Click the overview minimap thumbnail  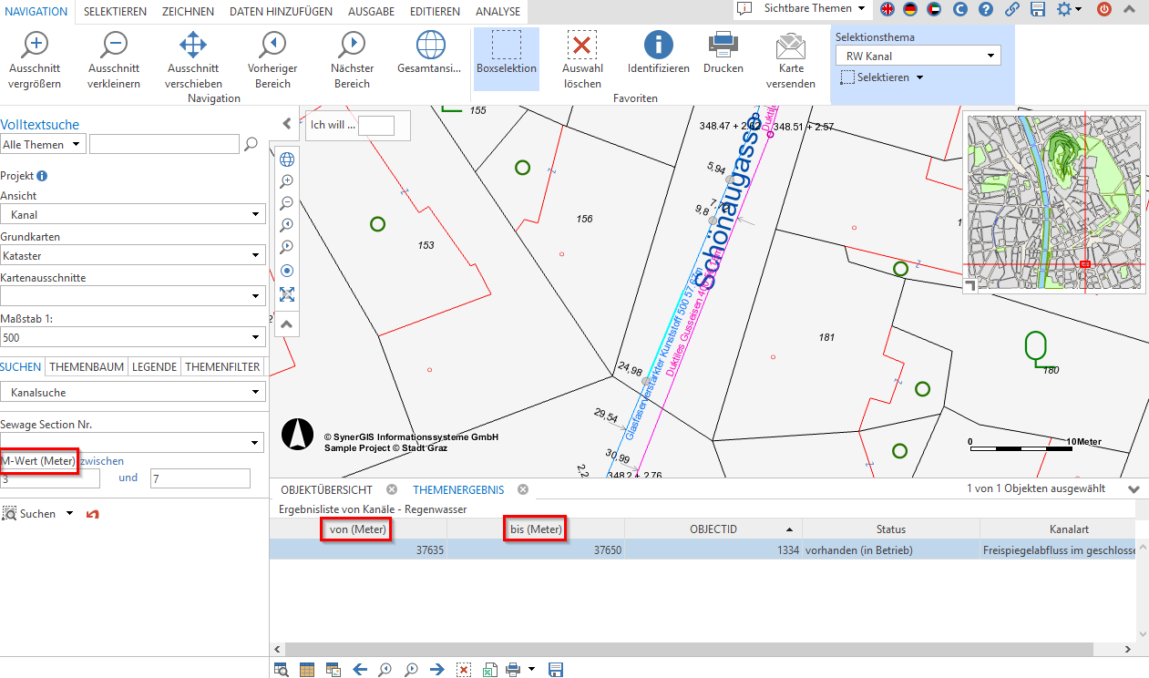click(1052, 200)
